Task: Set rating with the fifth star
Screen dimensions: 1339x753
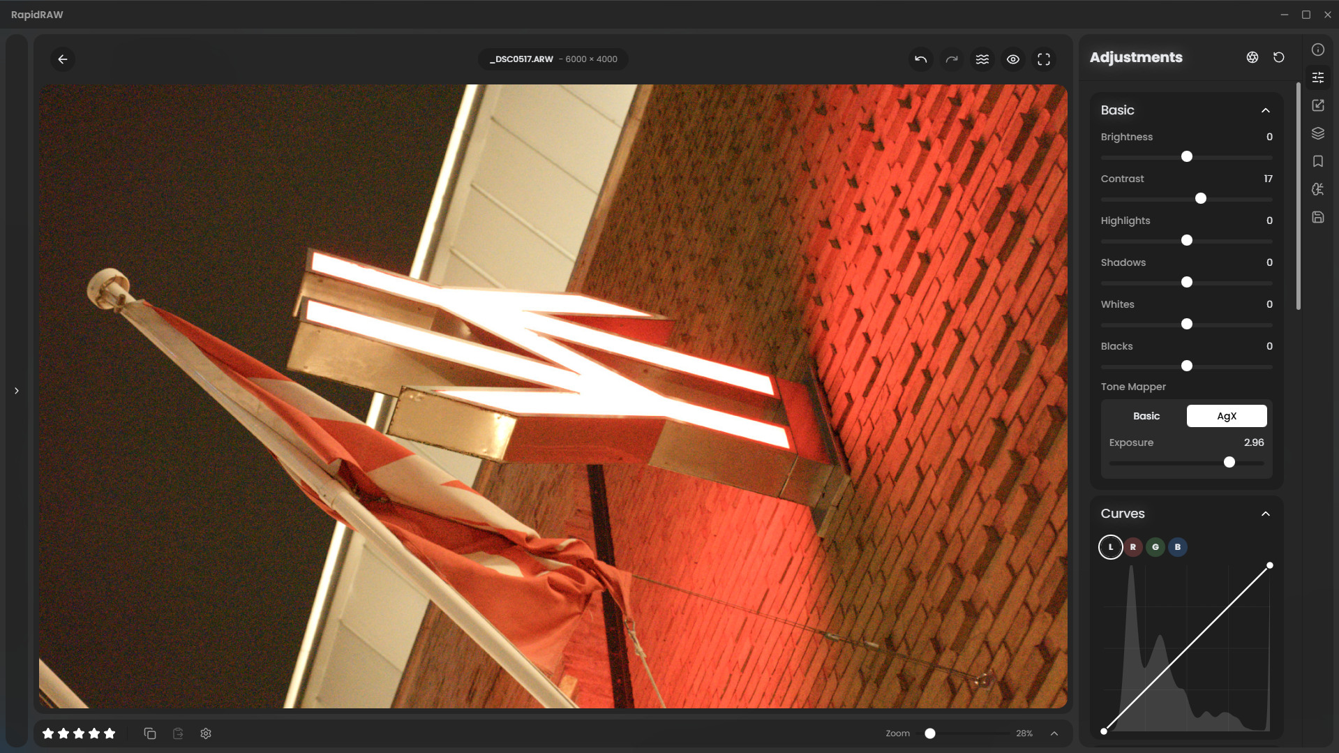Action: 110,733
